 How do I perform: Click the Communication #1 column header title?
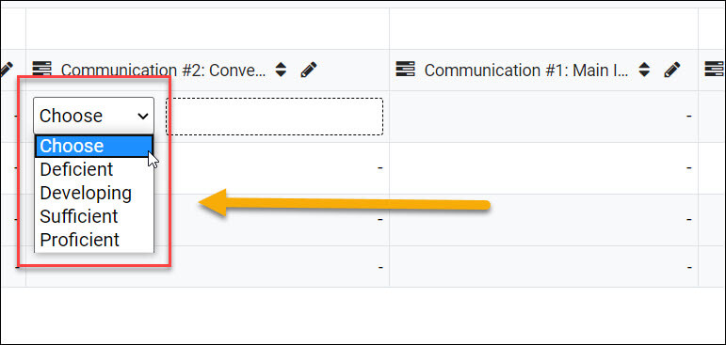[526, 71]
